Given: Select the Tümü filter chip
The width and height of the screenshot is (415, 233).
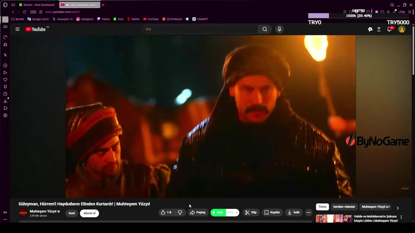Looking at the screenshot, I should pos(322,207).
